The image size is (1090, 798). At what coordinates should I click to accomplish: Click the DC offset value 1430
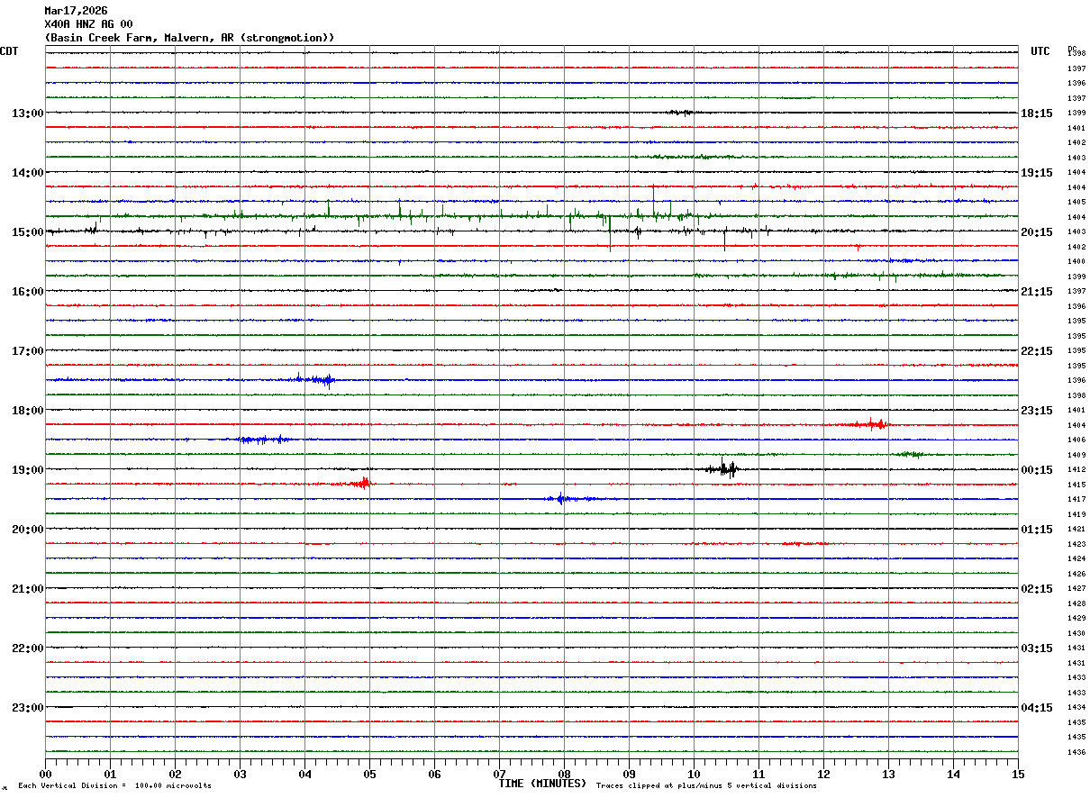coord(1076,633)
